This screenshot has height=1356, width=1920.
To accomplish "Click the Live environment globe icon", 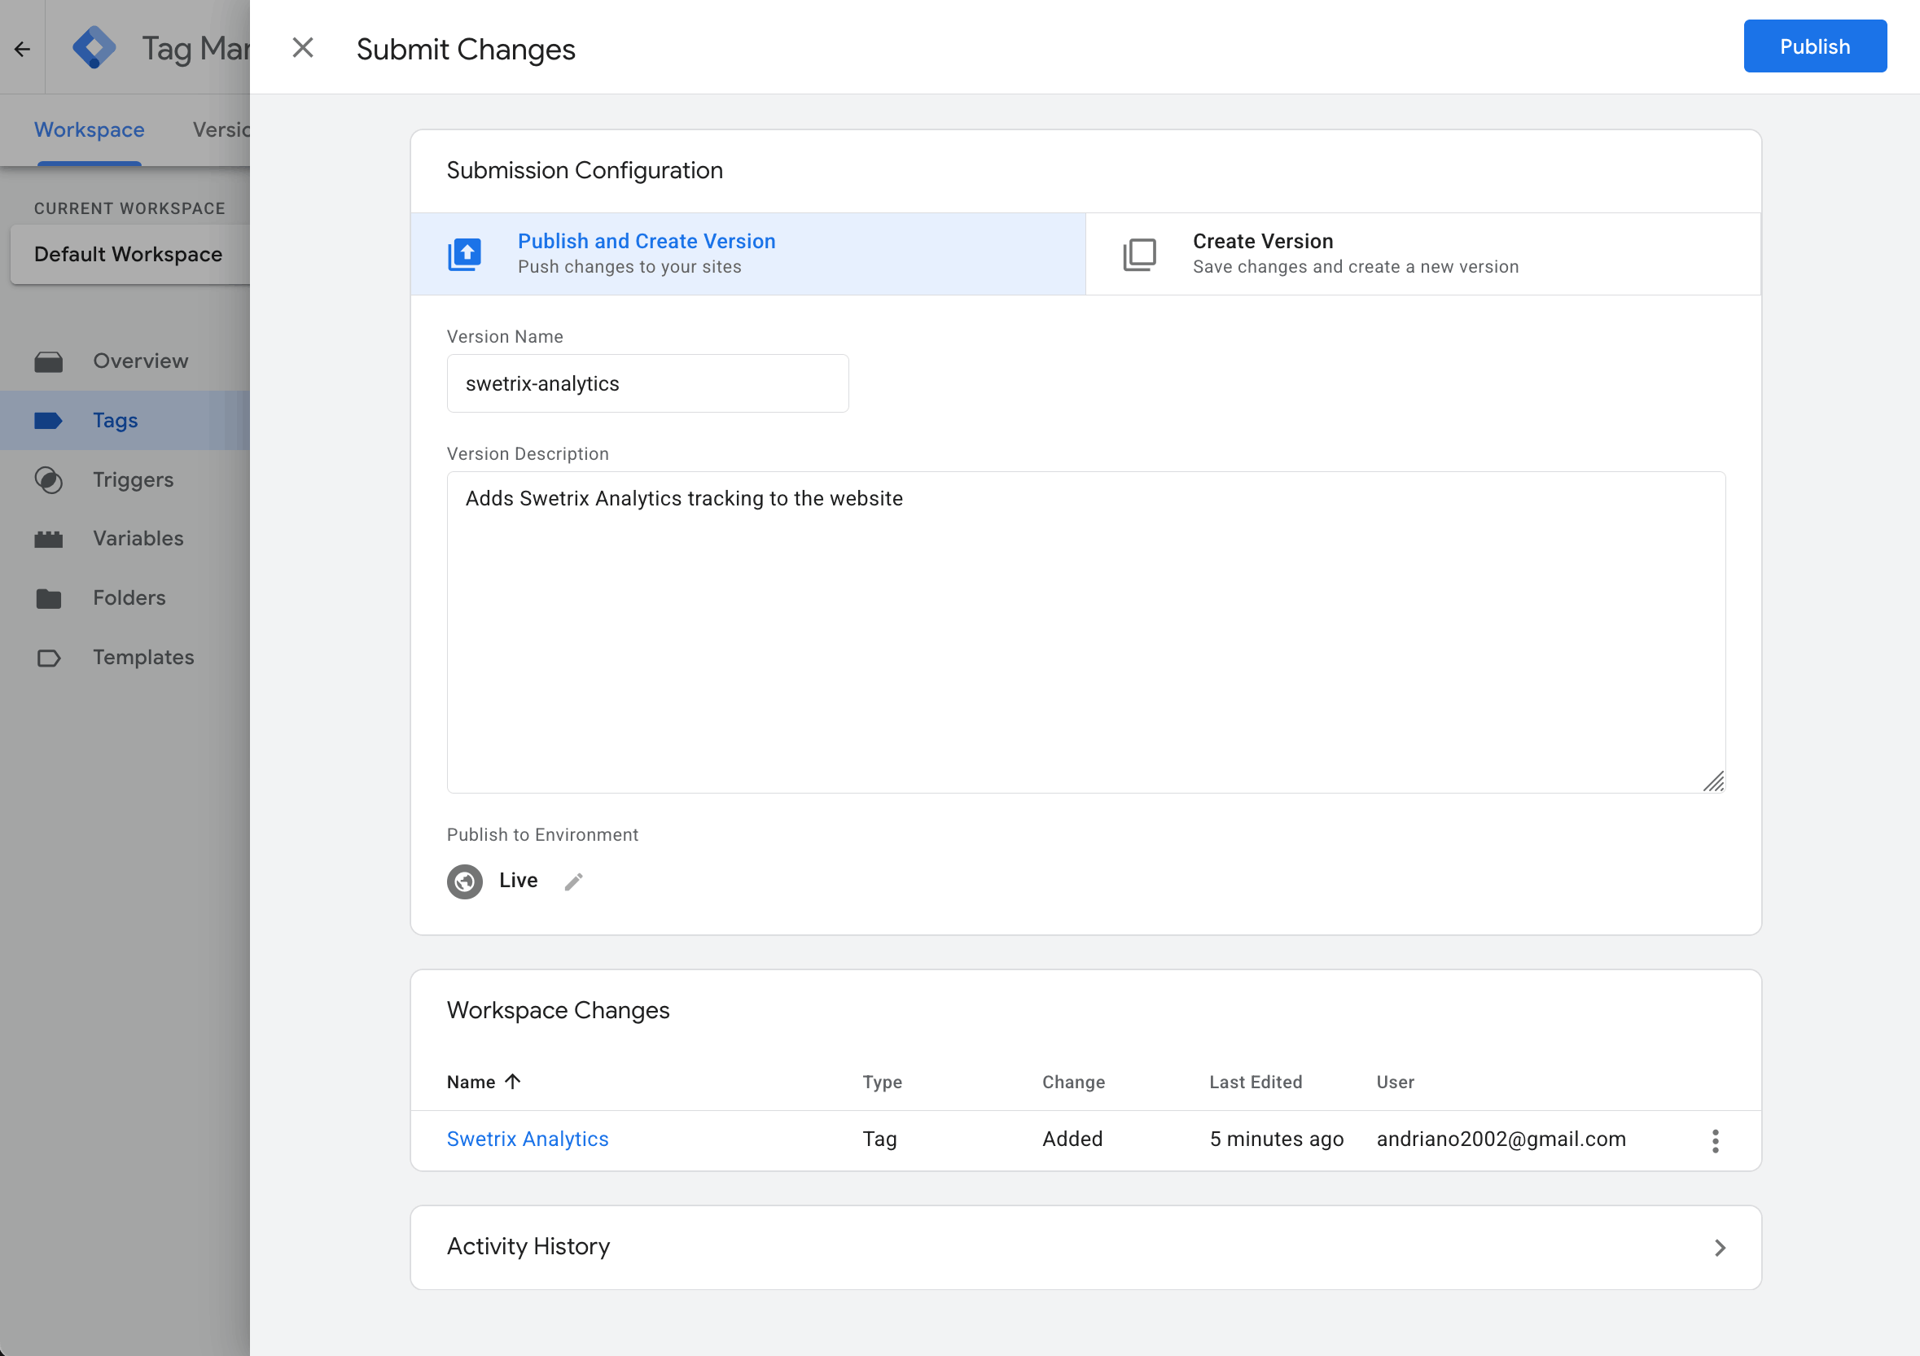I will [465, 881].
